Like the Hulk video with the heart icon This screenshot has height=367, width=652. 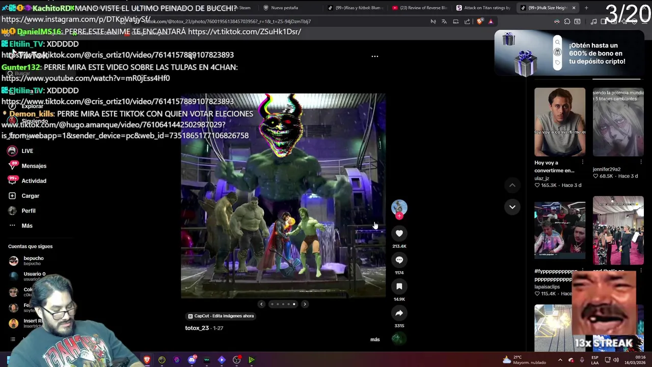[x=399, y=233]
